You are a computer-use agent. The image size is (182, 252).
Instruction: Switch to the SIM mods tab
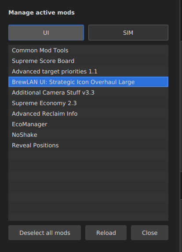(x=128, y=33)
